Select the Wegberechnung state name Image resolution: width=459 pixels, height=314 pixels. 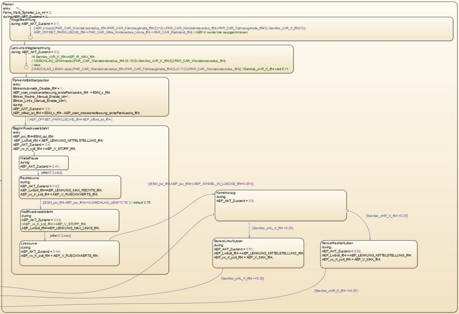23,19
